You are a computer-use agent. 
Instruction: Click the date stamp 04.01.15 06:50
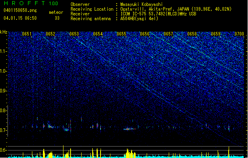pyautogui.click(x=20, y=18)
